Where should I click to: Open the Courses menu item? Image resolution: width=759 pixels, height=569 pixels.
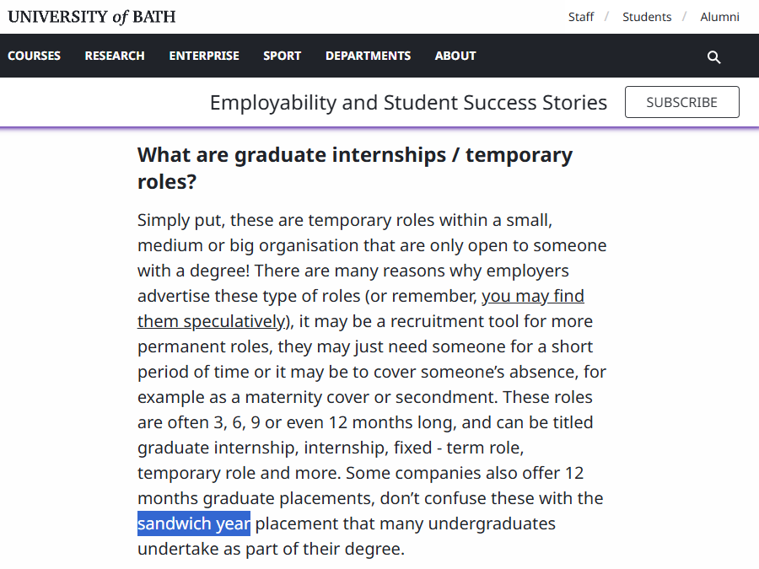tap(35, 56)
